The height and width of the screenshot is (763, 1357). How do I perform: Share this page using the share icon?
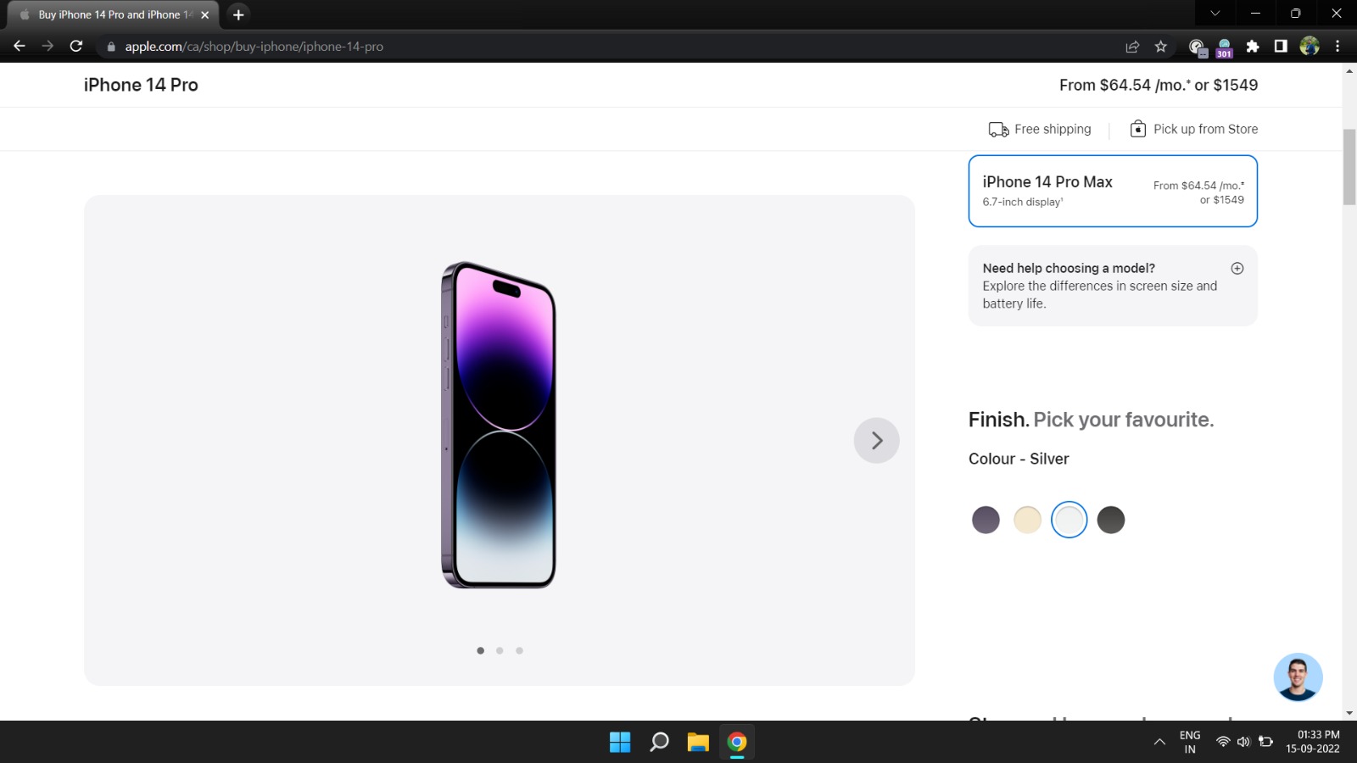pos(1132,47)
